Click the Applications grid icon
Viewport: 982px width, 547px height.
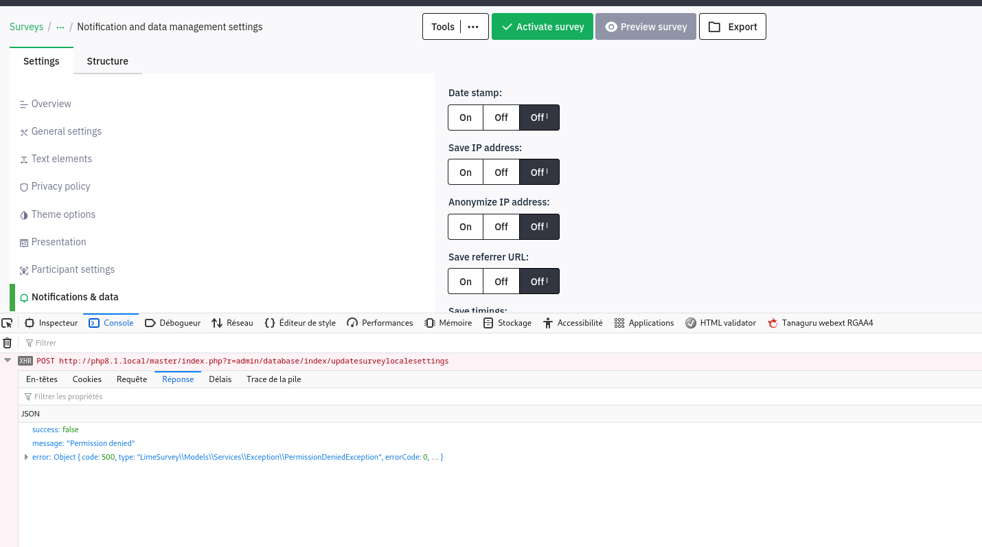pyautogui.click(x=619, y=323)
